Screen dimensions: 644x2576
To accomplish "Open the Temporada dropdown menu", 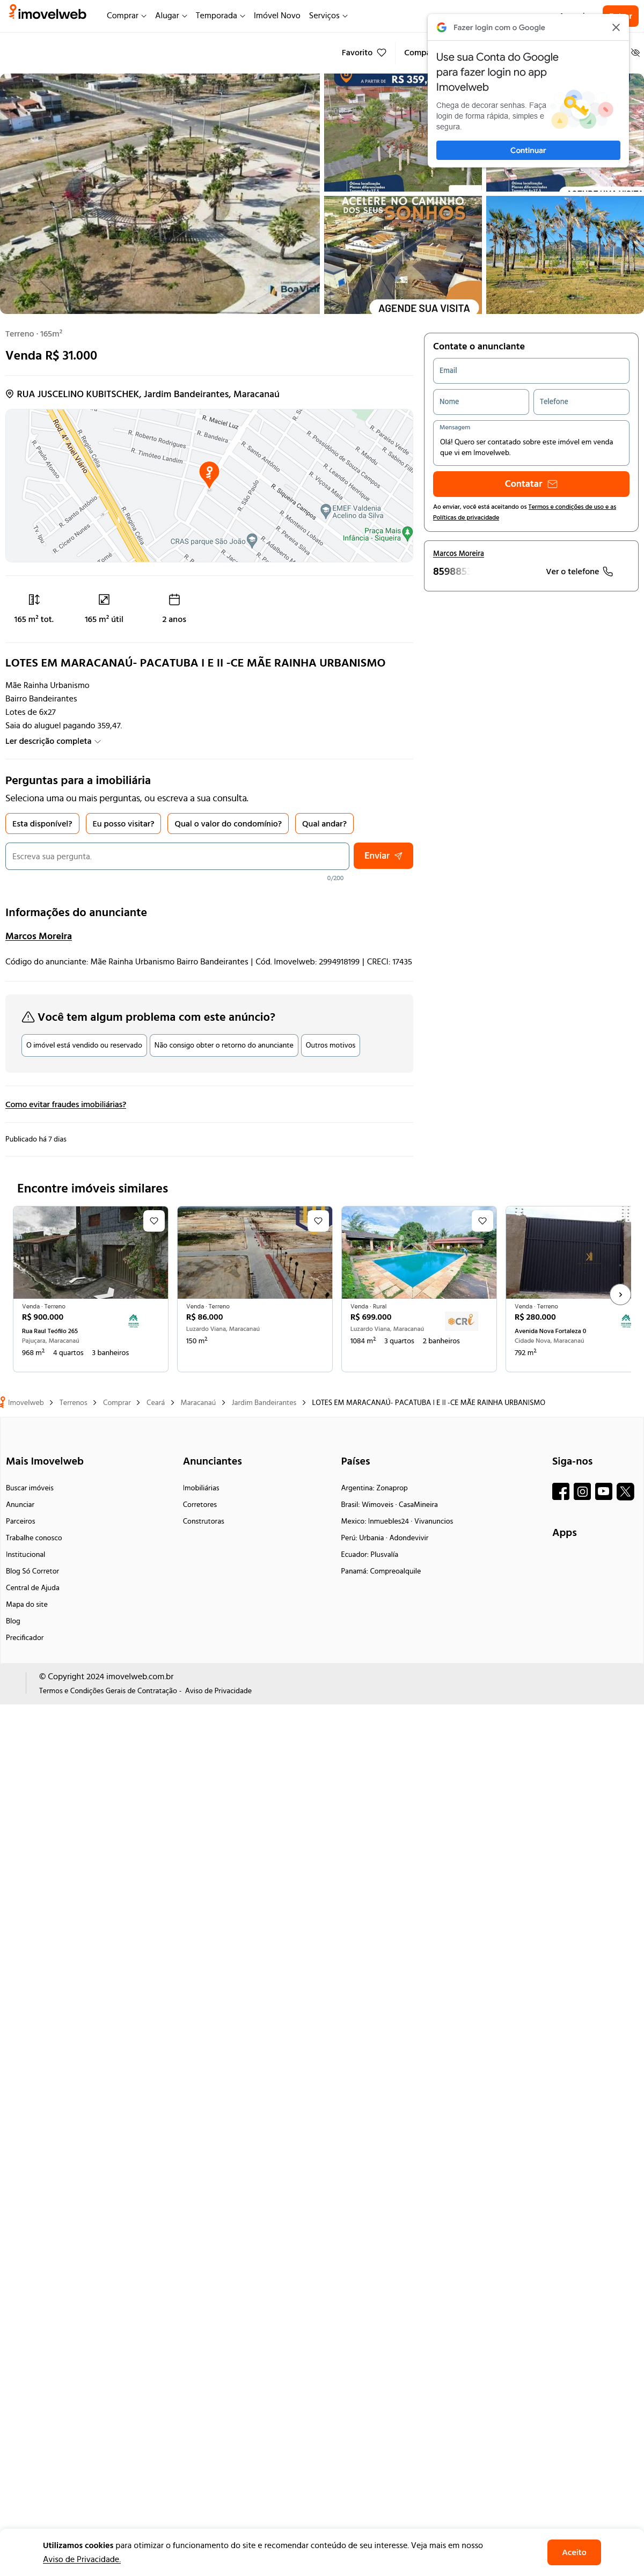I will pos(220,16).
